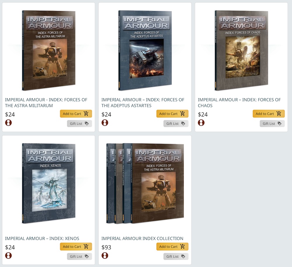The width and height of the screenshot is (292, 267).
Task: Add Forces of Chaos book to cart
Action: click(269, 114)
